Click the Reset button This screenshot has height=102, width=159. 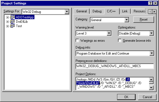coord(144,19)
